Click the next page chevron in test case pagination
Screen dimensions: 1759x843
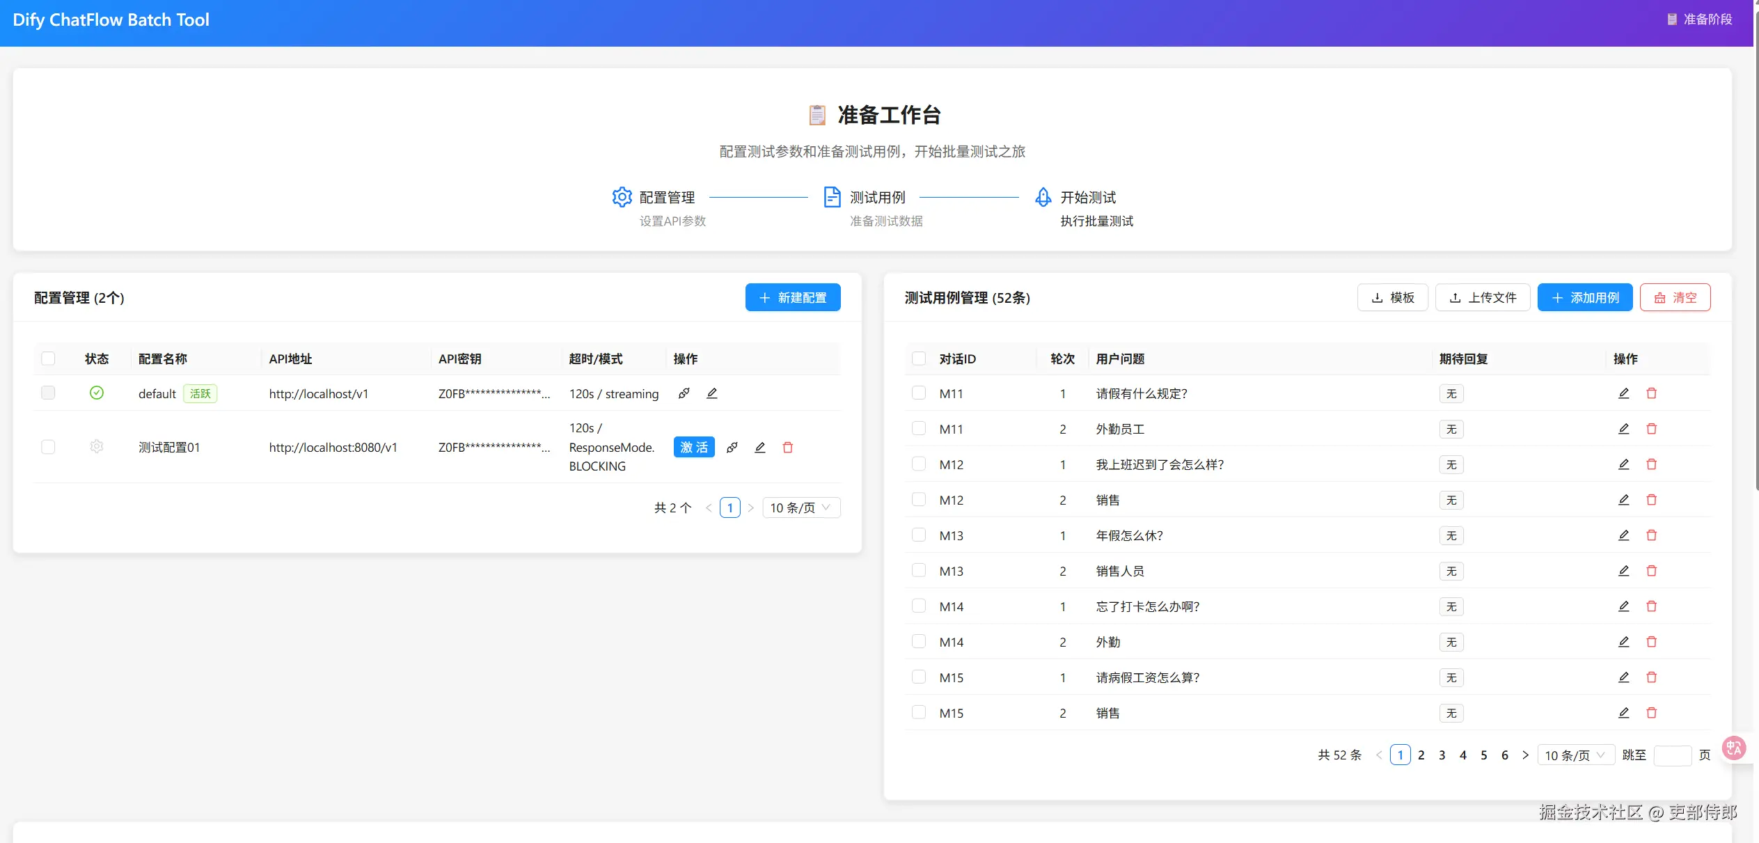click(1526, 755)
